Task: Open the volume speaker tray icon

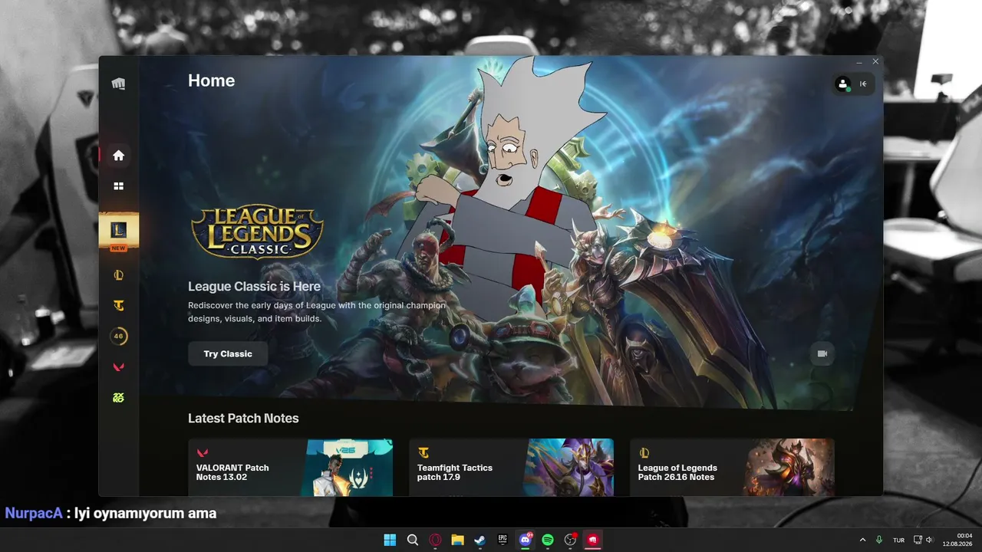Action: pos(929,540)
